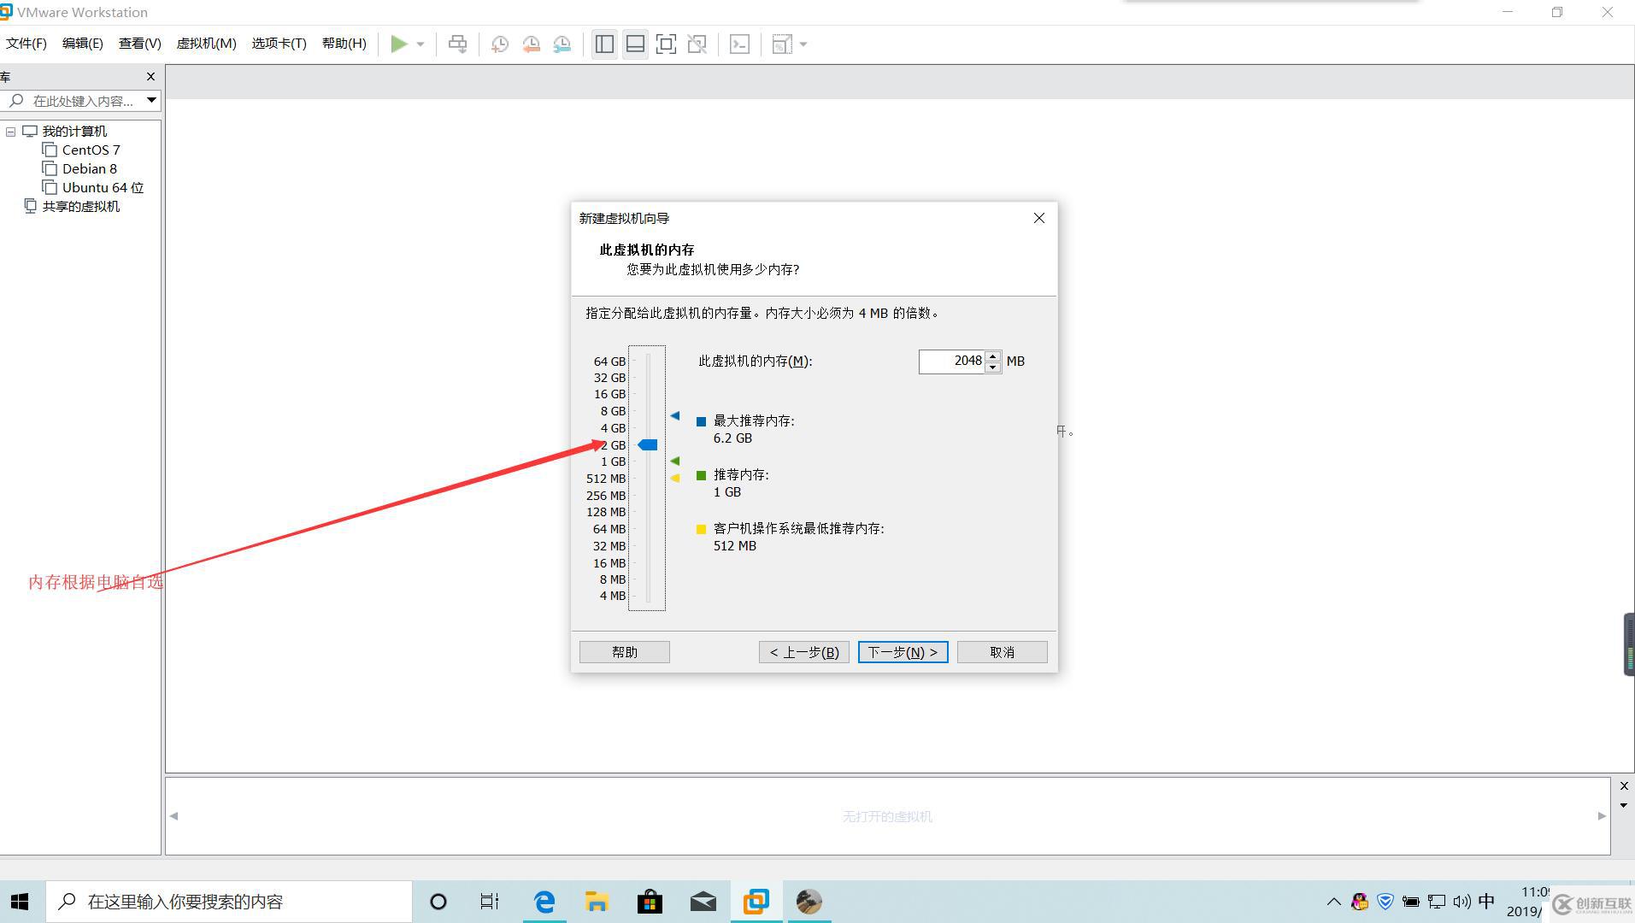
Task: Open Microsoft Store from the taskbar
Action: (650, 902)
